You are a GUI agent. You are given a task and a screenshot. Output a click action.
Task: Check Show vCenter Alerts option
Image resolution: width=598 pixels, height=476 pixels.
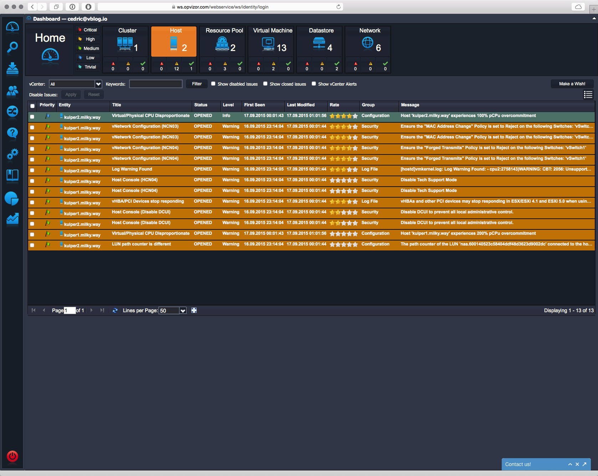coord(314,84)
